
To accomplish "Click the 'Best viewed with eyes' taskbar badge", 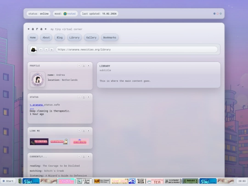I will [x=101, y=181].
